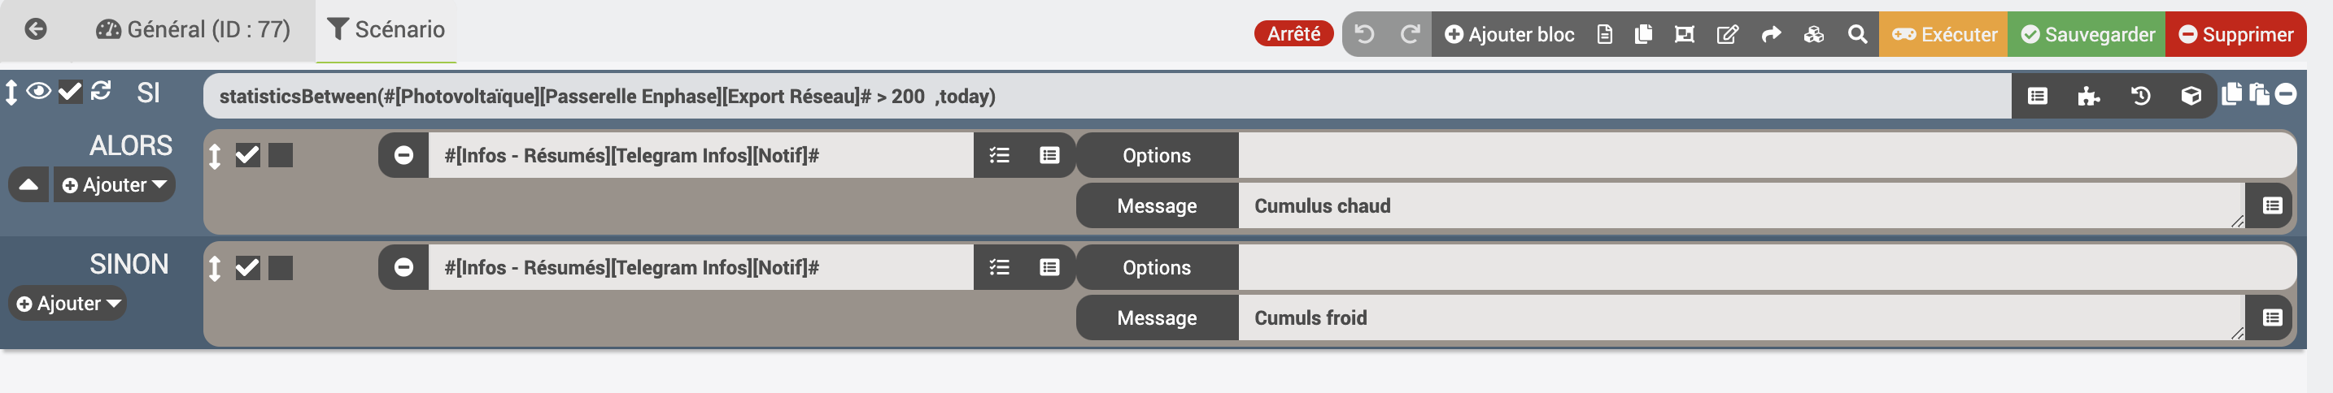This screenshot has width=2333, height=393.
Task: Remove the Cumulus chaud action with minus icon
Action: pyautogui.click(x=404, y=155)
